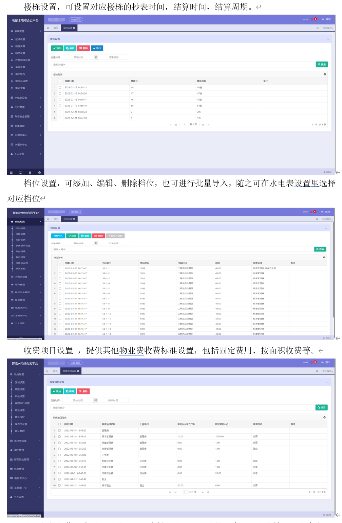The image size is (342, 523).
Task: Check the 档位 row numbered 58-1-1
Action: [60, 268]
